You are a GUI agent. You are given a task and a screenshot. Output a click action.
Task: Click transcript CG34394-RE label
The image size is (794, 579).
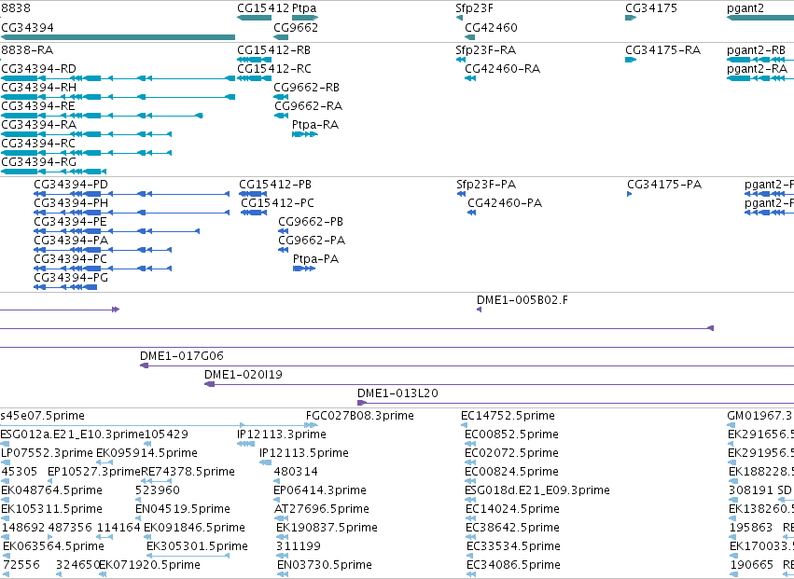[x=38, y=106]
